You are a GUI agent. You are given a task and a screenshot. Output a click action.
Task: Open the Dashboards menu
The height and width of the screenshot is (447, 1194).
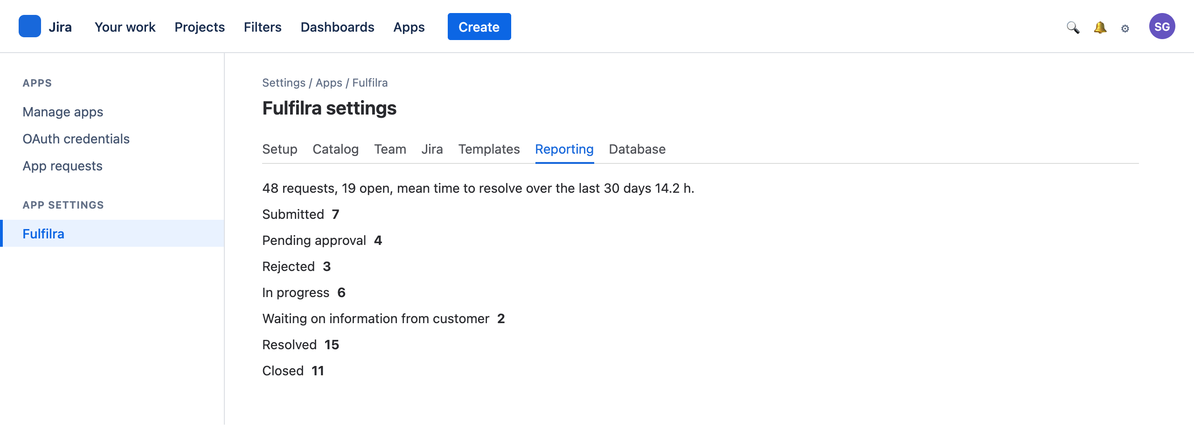338,27
